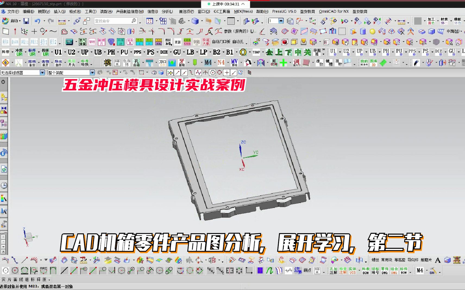Click the 钢链 tool icon

tap(197, 42)
